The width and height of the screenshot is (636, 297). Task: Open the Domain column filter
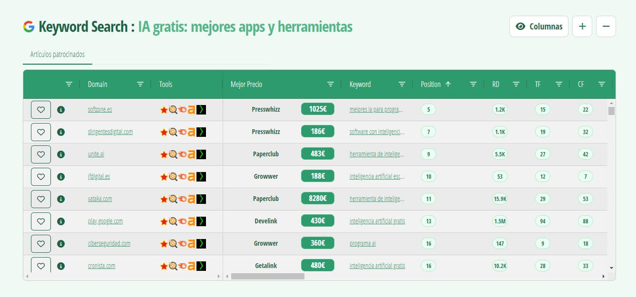point(140,84)
